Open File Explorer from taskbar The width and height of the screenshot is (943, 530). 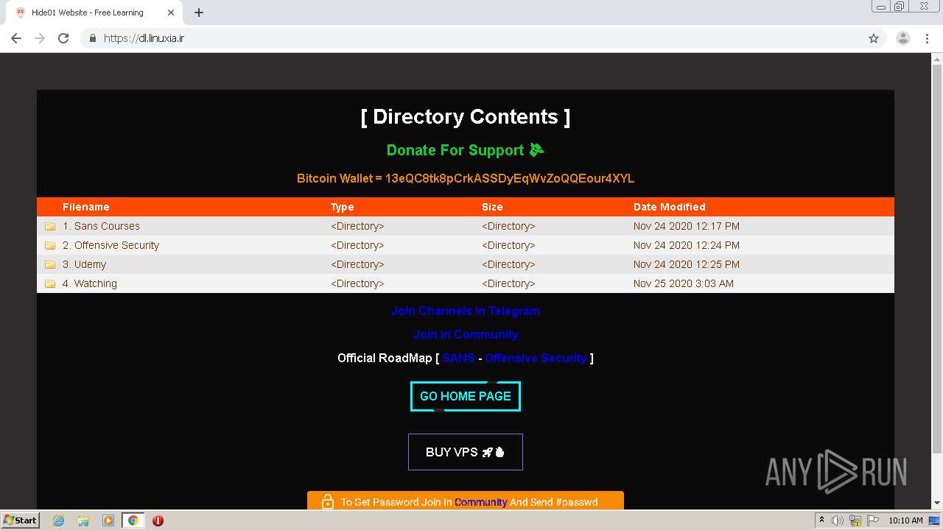pyautogui.click(x=83, y=520)
